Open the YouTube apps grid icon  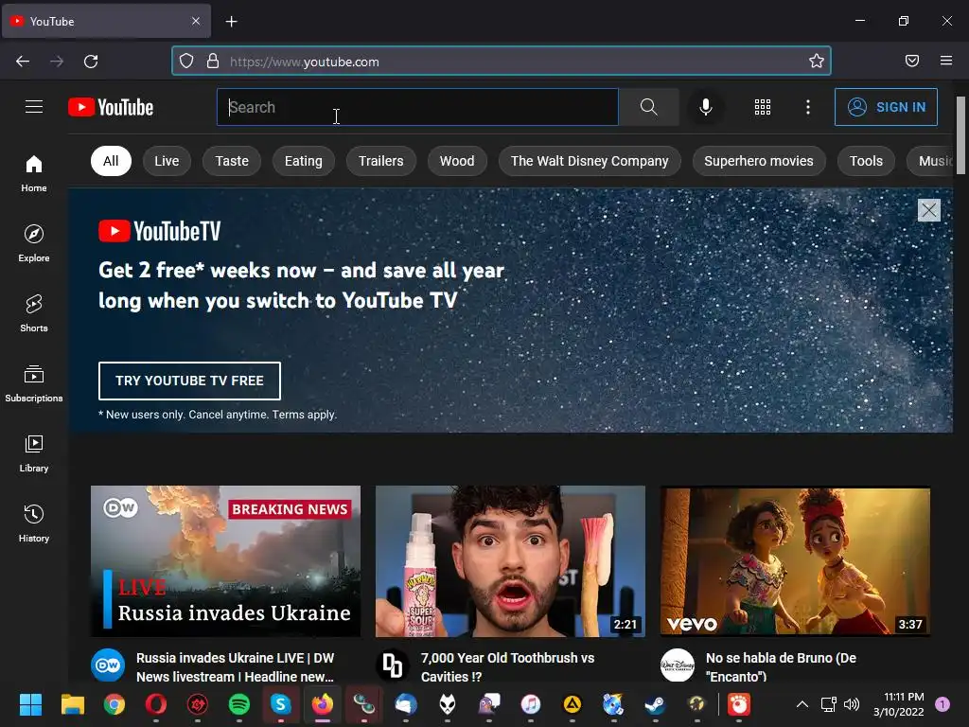pos(763,107)
